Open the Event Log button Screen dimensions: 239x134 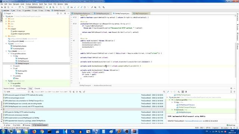click(231, 125)
